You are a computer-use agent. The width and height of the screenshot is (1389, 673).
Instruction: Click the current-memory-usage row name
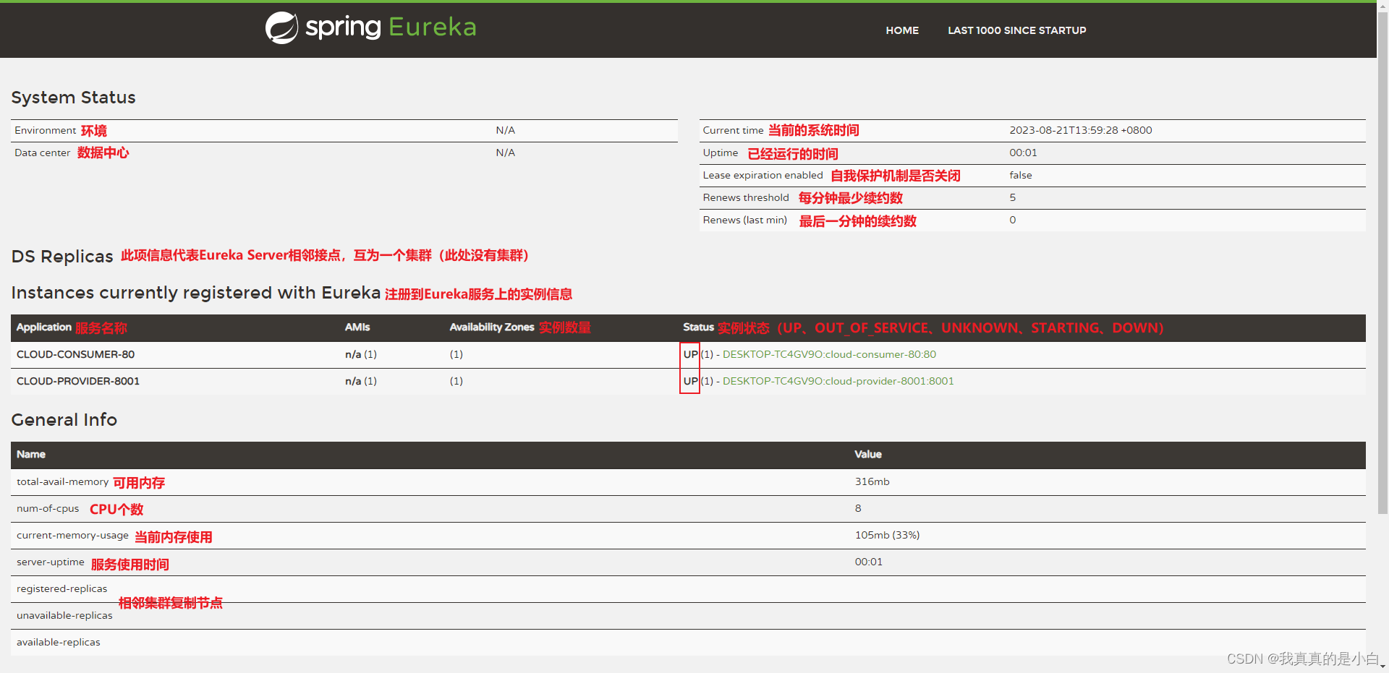click(72, 535)
